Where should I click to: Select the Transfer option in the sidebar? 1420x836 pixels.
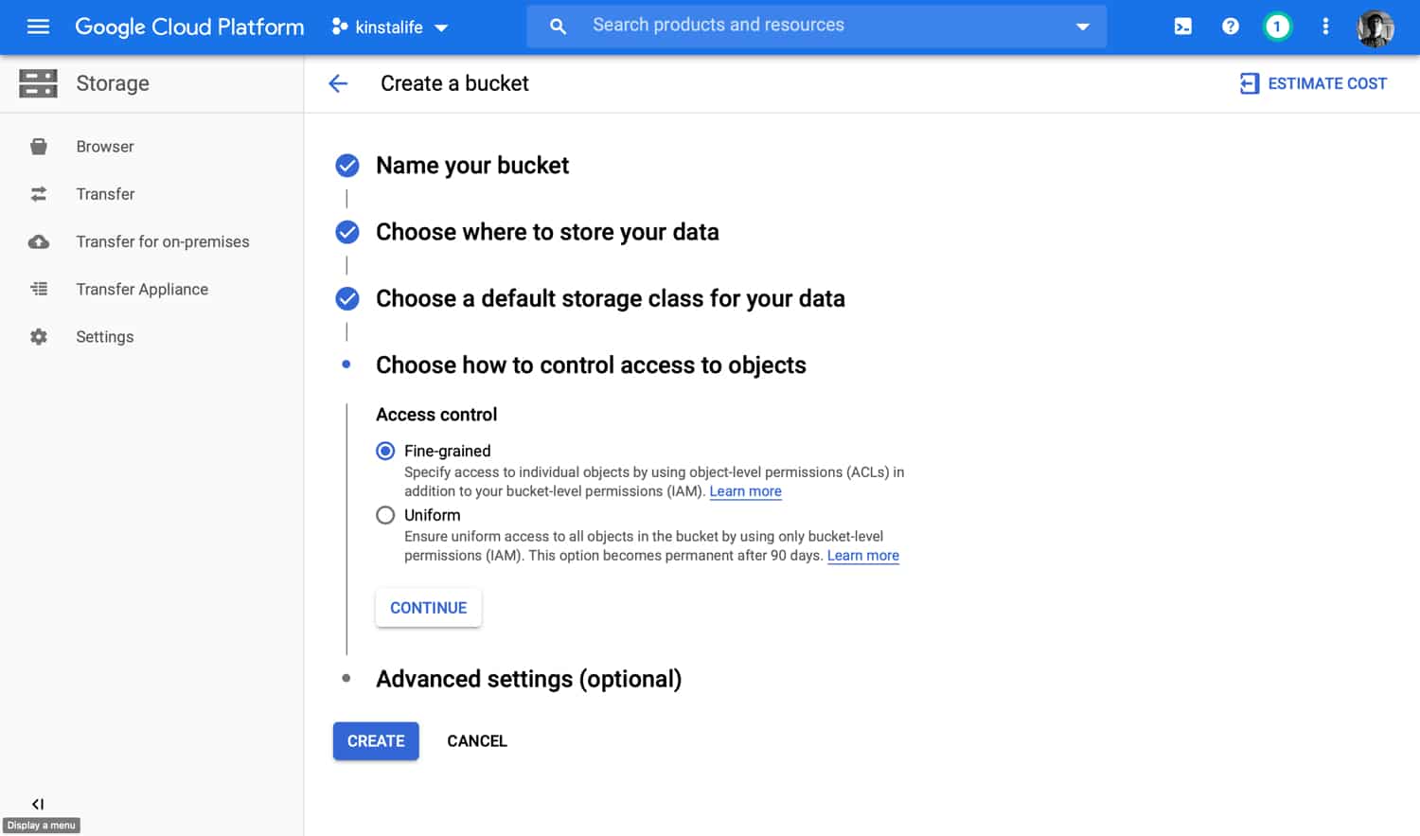[105, 193]
